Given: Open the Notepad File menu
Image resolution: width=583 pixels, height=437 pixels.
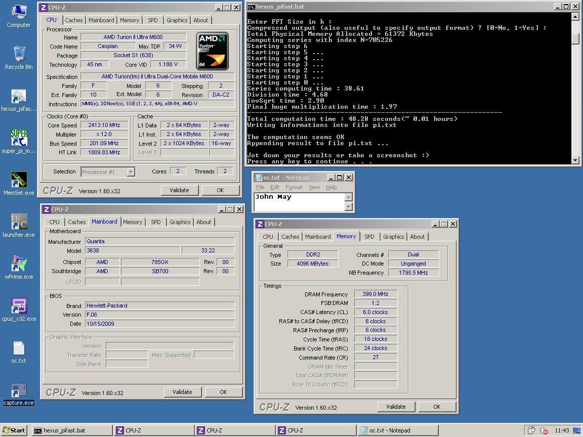Looking at the screenshot, I should click(260, 187).
